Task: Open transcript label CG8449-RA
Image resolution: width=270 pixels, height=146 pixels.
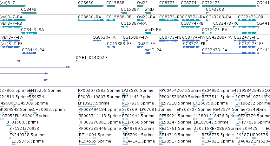Action: pyautogui.click(x=33, y=30)
